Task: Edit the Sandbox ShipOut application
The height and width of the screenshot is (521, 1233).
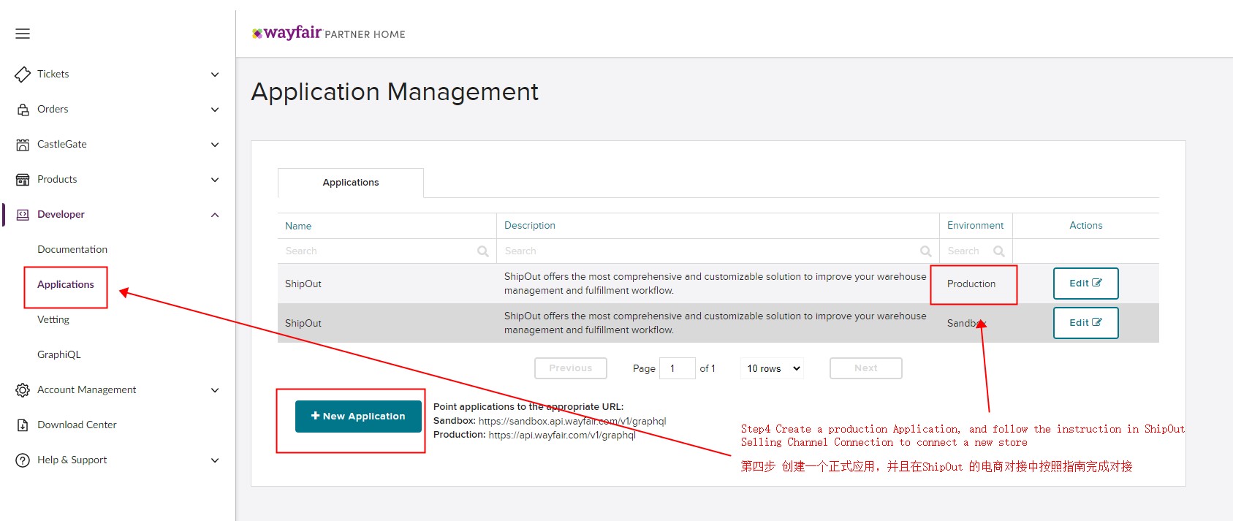Action: click(x=1085, y=323)
